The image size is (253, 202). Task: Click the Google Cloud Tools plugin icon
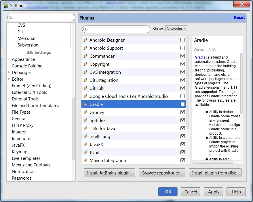pos(85,96)
